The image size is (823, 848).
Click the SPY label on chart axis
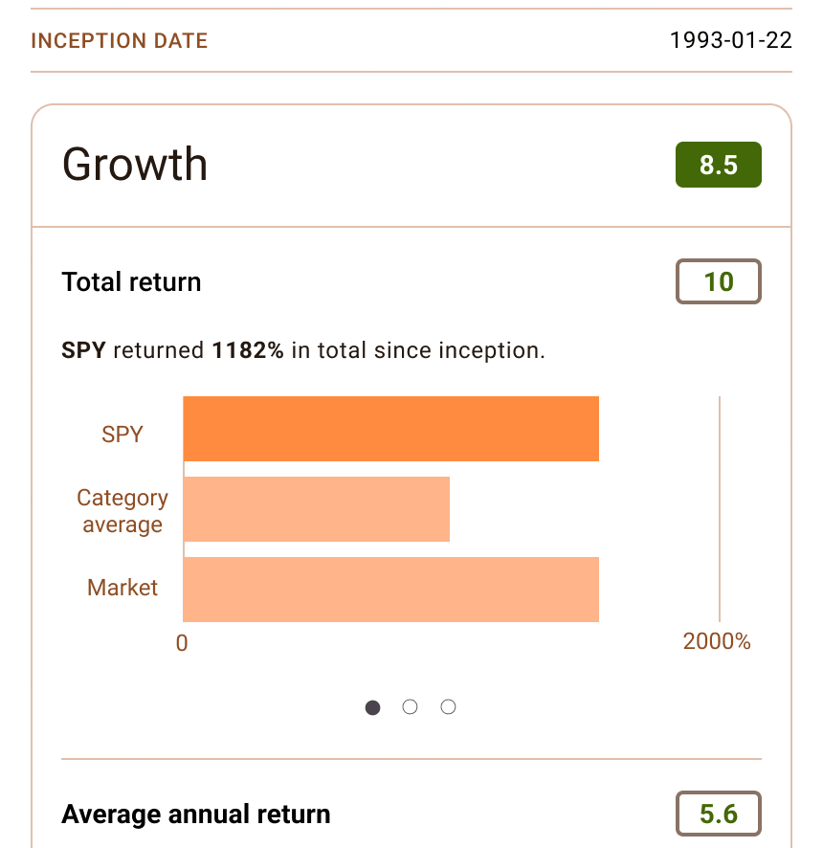click(122, 434)
